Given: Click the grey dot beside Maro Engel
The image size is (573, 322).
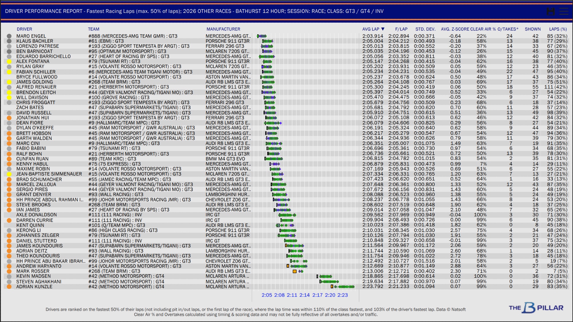Looking at the screenshot, I should (9, 36).
